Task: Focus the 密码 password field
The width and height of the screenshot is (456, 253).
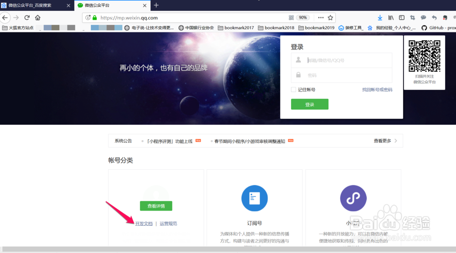Action: [x=342, y=75]
